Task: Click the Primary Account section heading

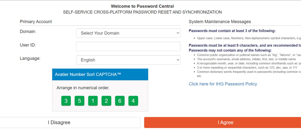Action: click(36, 21)
